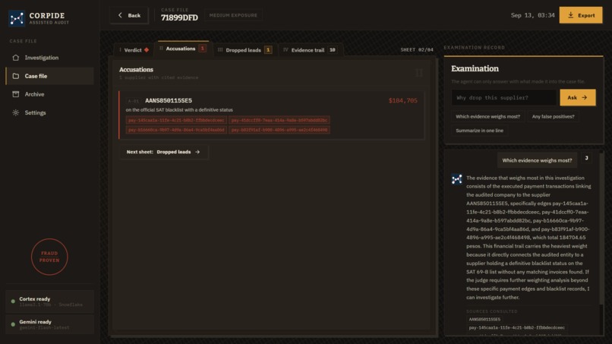
Task: Click the Cortex ready status
Action: pyautogui.click(x=49, y=301)
